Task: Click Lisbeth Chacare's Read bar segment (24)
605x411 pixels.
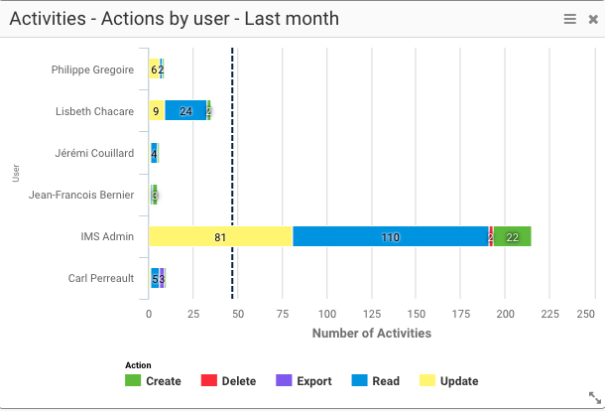Action: (185, 111)
